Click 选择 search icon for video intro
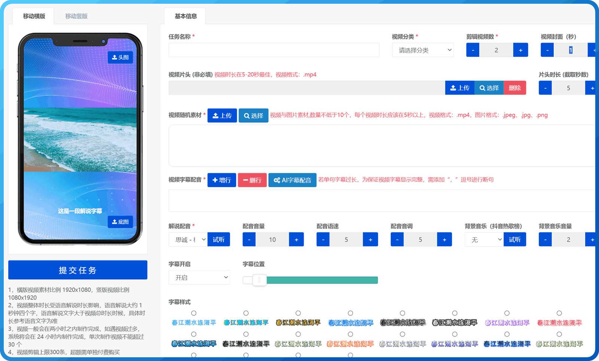Screen dimensions: 599x361 pyautogui.click(x=489, y=88)
